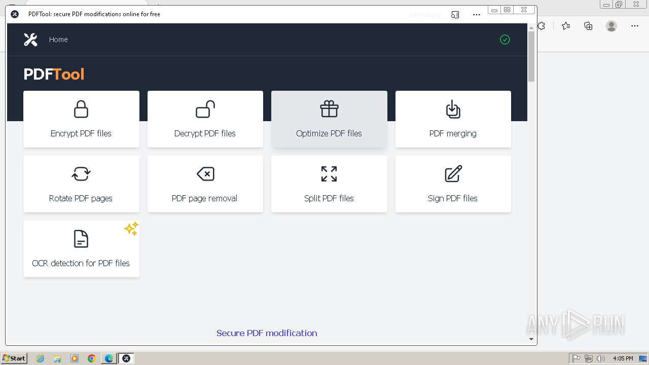Click the Decrypt PDF files label
Screen dimensions: 649x365
[x=205, y=133]
